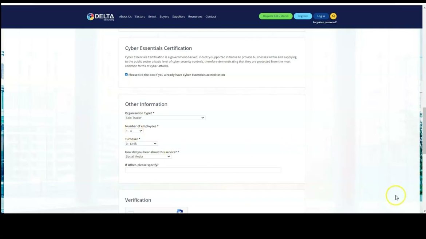
Task: Choose how you heard about service dropdown
Action: click(x=148, y=157)
